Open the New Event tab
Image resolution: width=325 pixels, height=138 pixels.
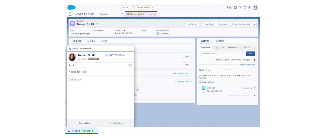tap(232, 47)
